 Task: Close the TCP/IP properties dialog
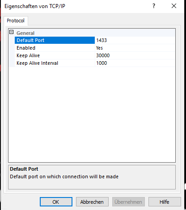tap(174, 6)
